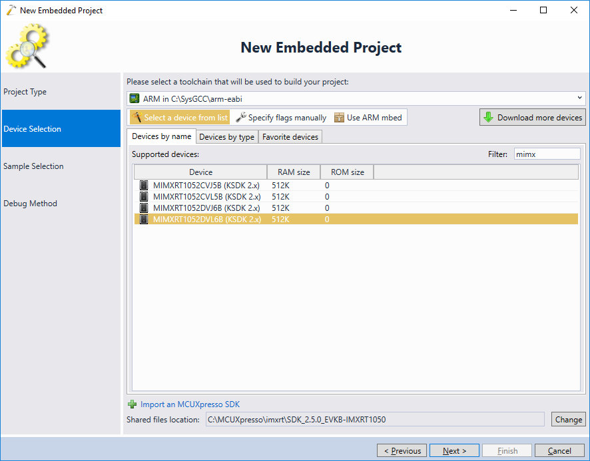Click chip icon of MIMXRT1052CVJ5B row
The height and width of the screenshot is (461, 590).
click(x=144, y=186)
